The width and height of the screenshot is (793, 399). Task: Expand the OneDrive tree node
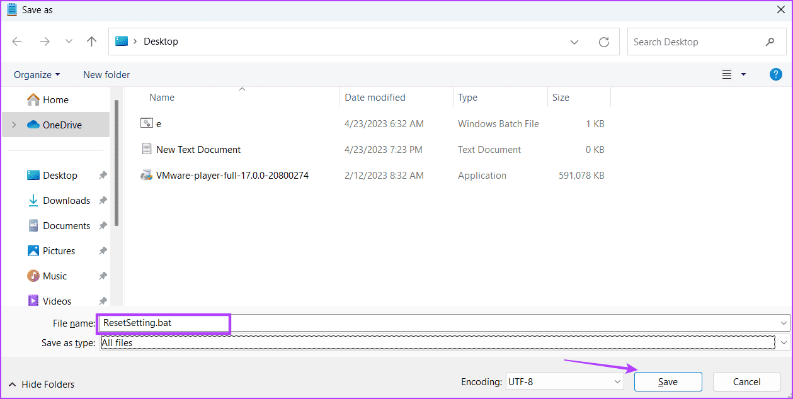coord(14,125)
